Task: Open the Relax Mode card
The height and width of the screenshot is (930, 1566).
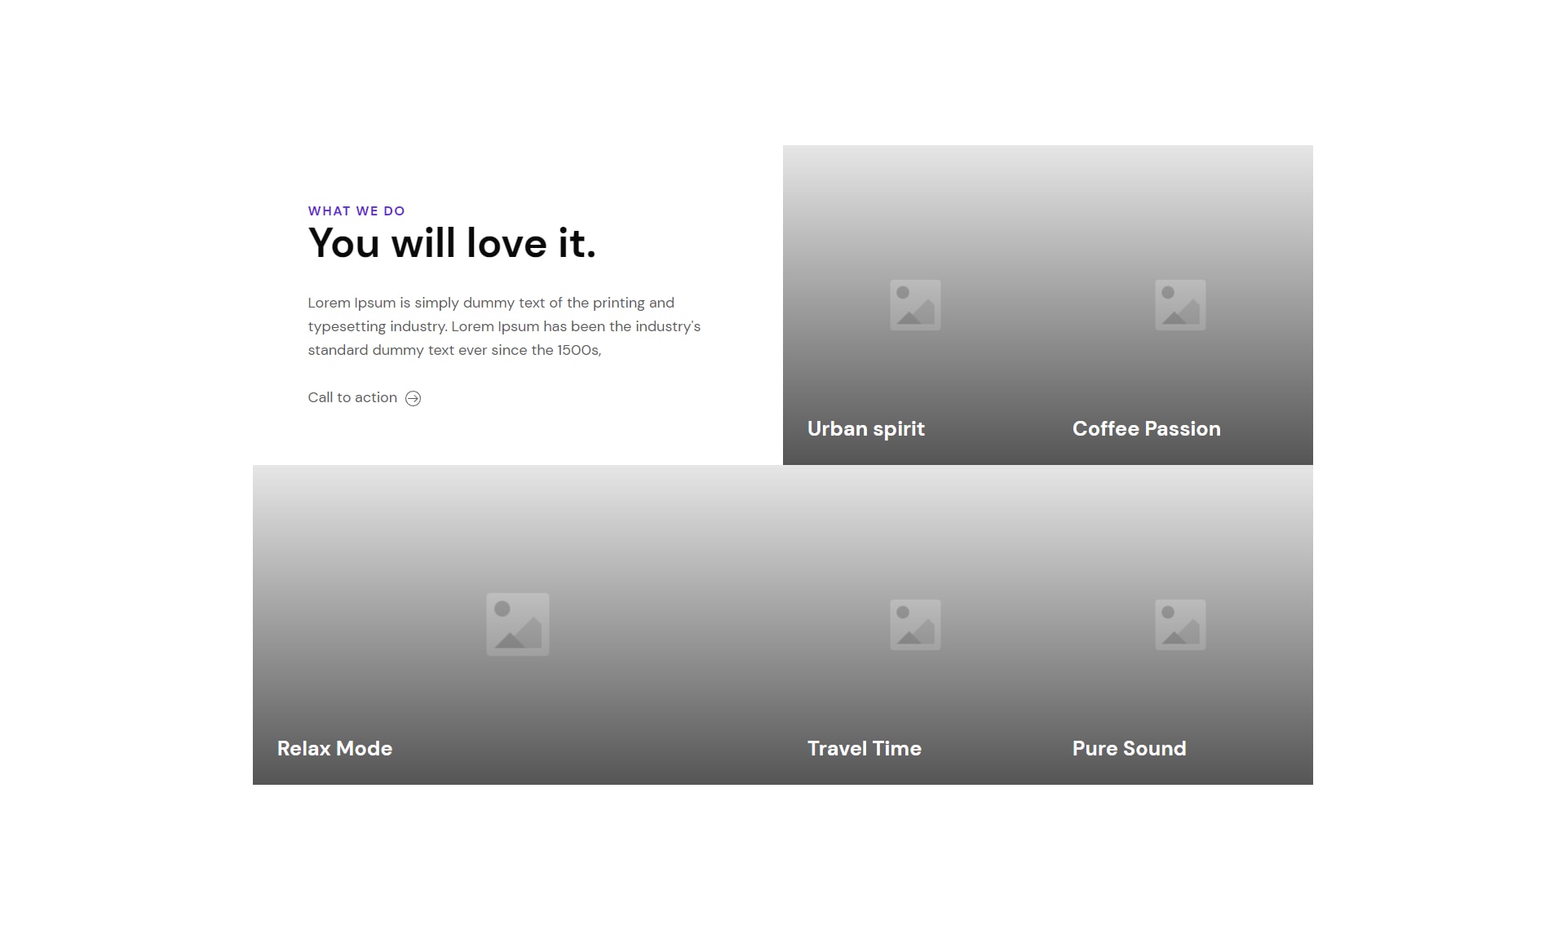Action: pyautogui.click(x=518, y=625)
